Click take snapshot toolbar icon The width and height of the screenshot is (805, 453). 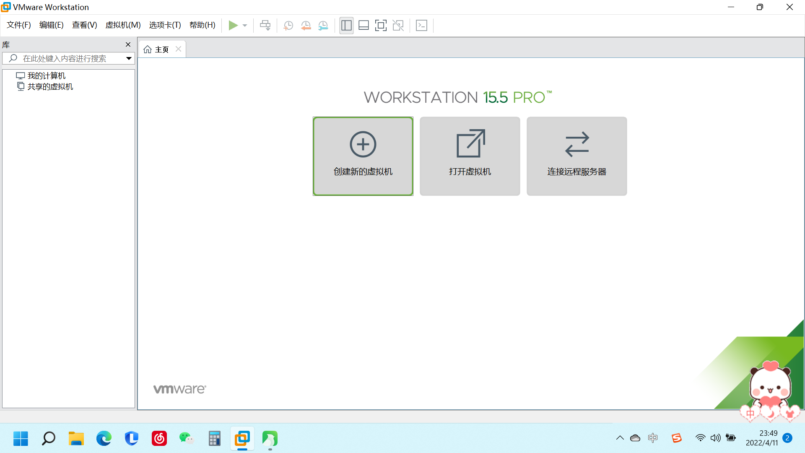tap(288, 26)
